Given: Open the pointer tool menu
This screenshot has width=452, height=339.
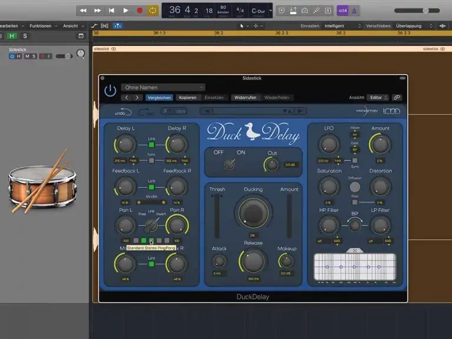Looking at the screenshot, I should (244, 26).
